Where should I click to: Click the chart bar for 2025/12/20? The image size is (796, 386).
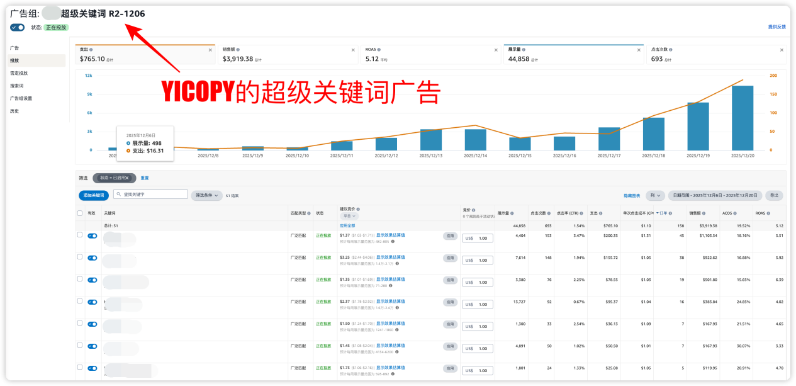(743, 118)
